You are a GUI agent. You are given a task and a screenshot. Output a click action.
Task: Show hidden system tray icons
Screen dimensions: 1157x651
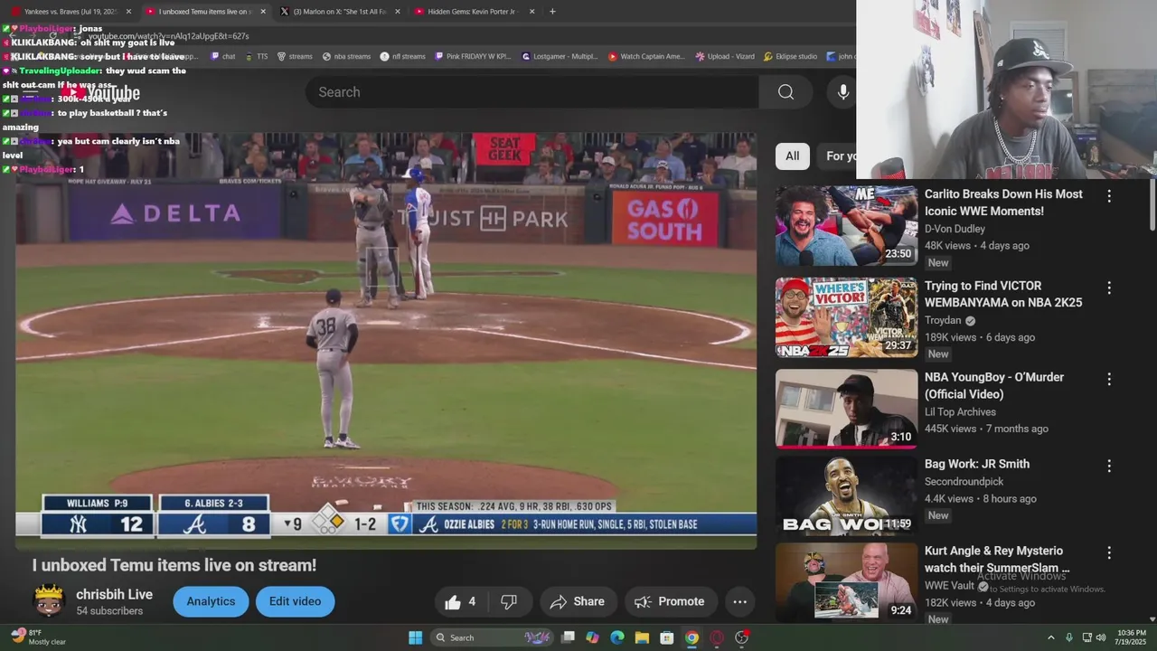(1050, 637)
